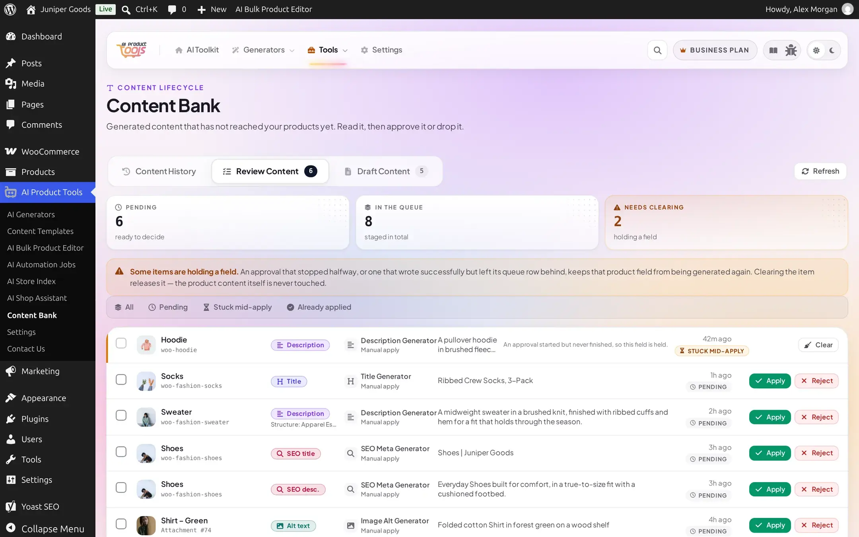Switch to dark mode moon icon

(x=832, y=50)
